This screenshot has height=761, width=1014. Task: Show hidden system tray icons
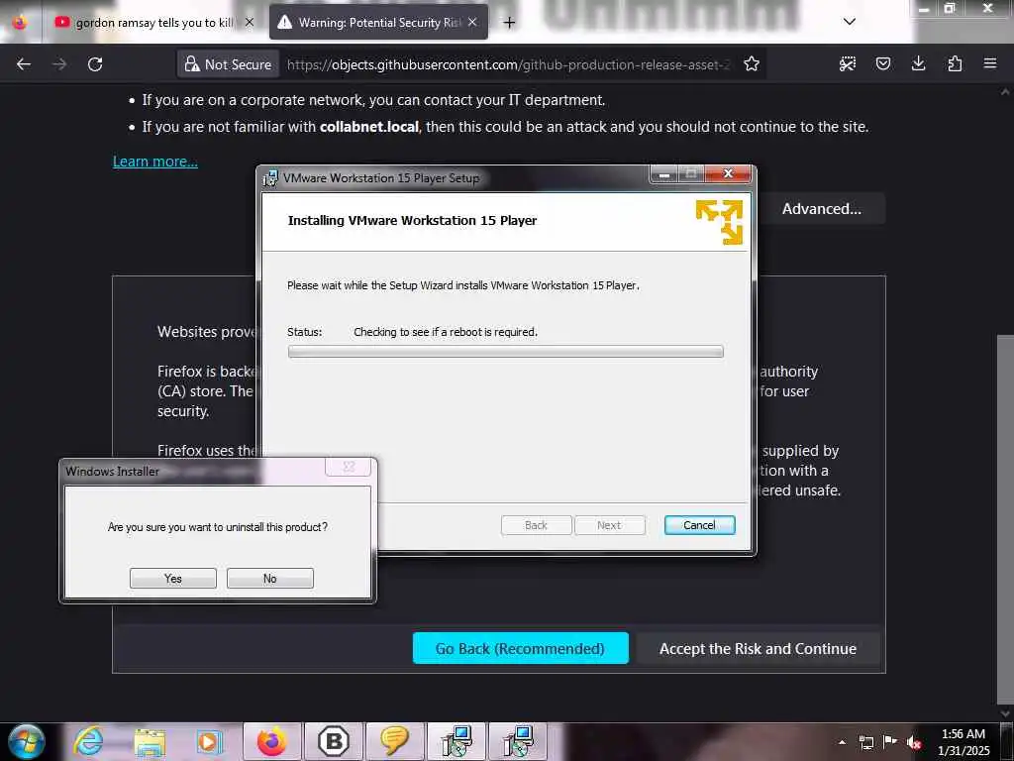tap(842, 742)
